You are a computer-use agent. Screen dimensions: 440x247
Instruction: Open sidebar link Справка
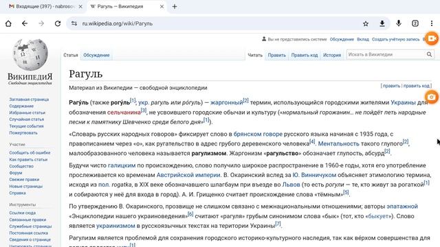(17, 193)
